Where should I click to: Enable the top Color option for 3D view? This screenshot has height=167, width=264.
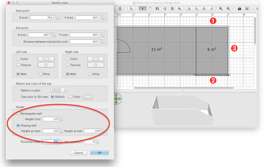71,97
